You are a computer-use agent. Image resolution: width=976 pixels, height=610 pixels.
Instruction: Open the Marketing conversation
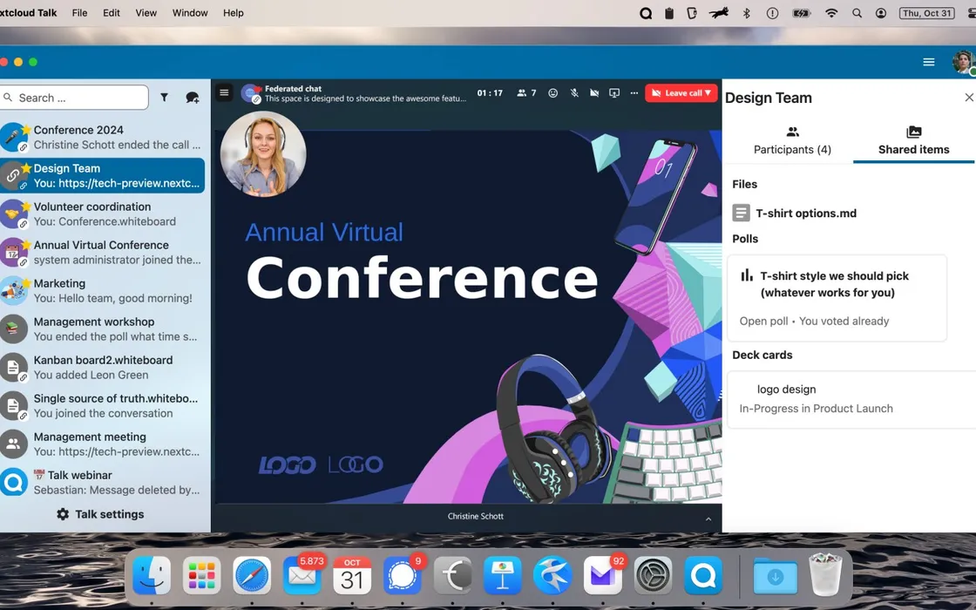click(x=102, y=291)
